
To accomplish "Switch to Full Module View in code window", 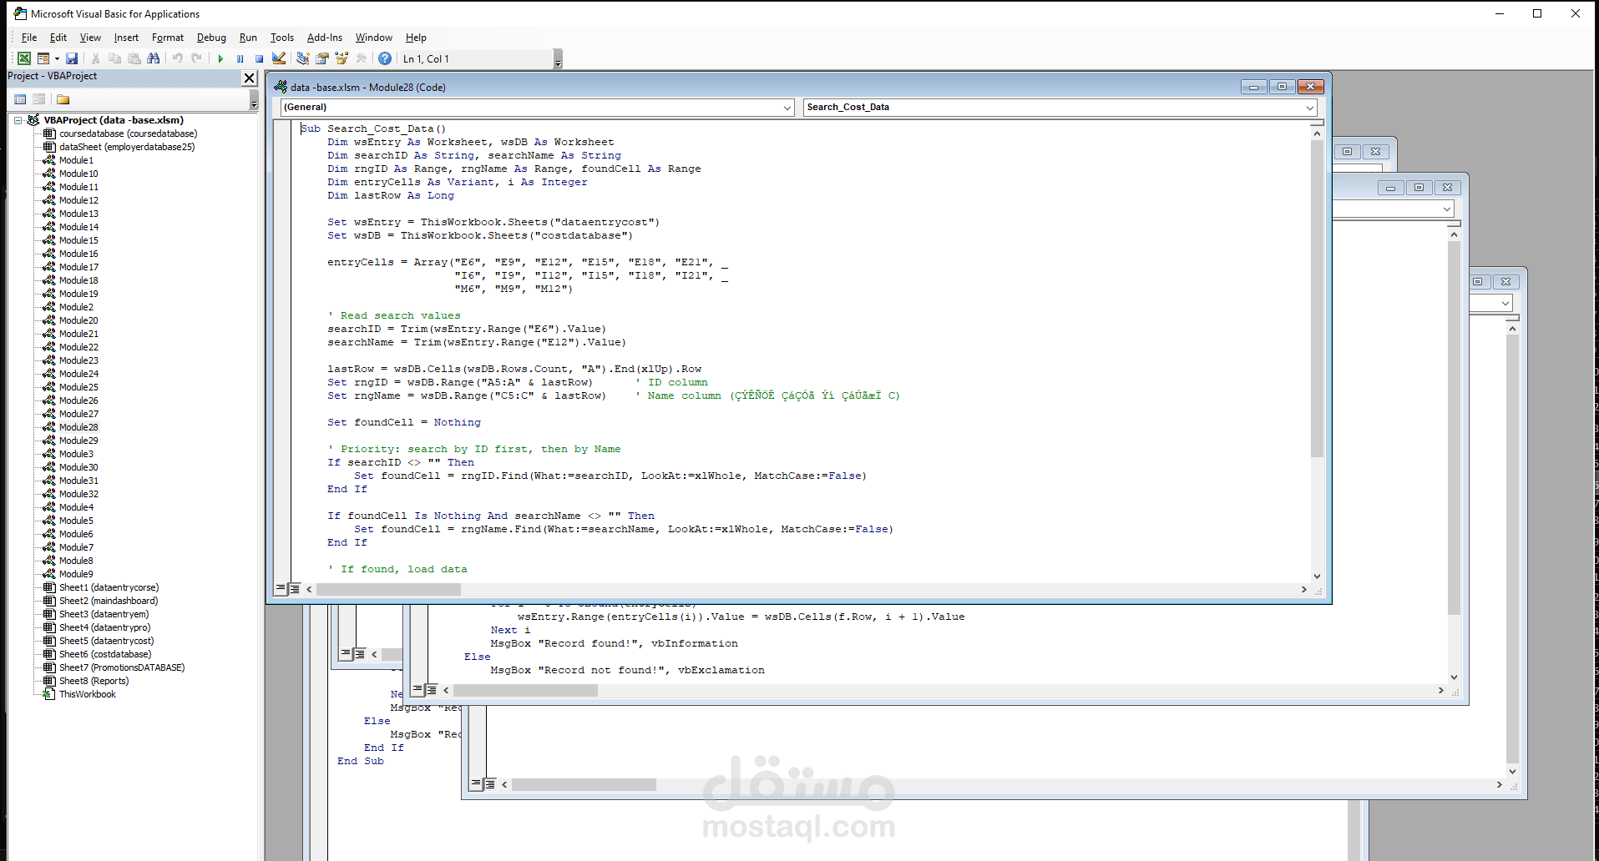I will 295,589.
